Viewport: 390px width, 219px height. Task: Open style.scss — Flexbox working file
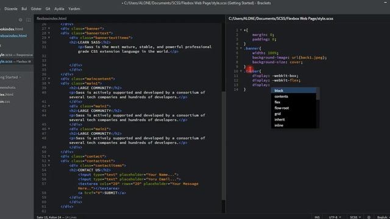(x=15, y=61)
